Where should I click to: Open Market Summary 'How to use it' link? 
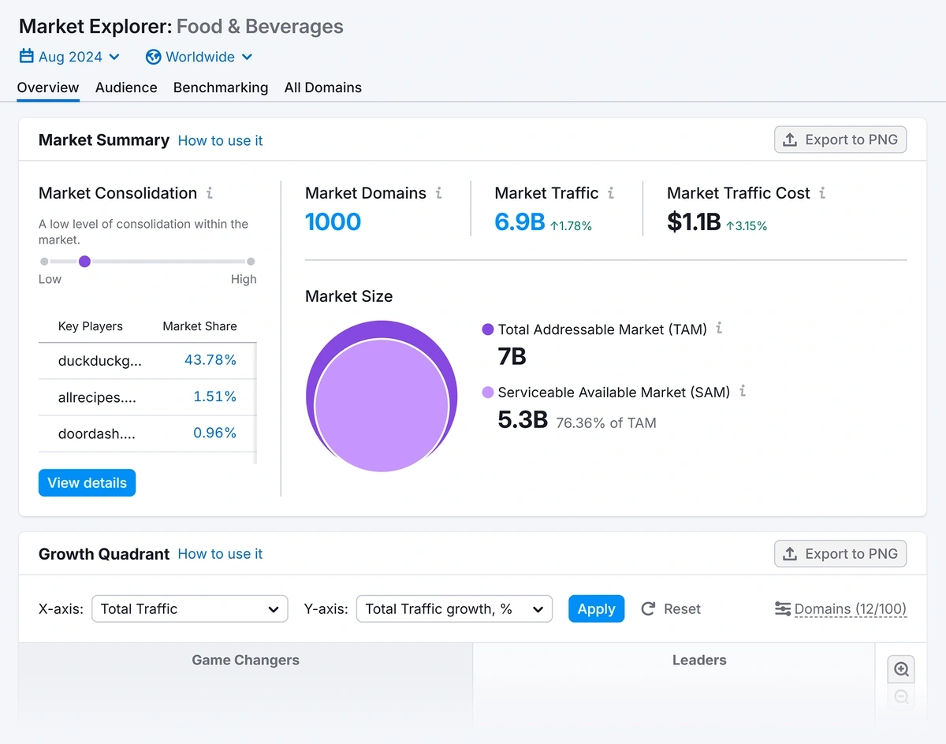221,140
